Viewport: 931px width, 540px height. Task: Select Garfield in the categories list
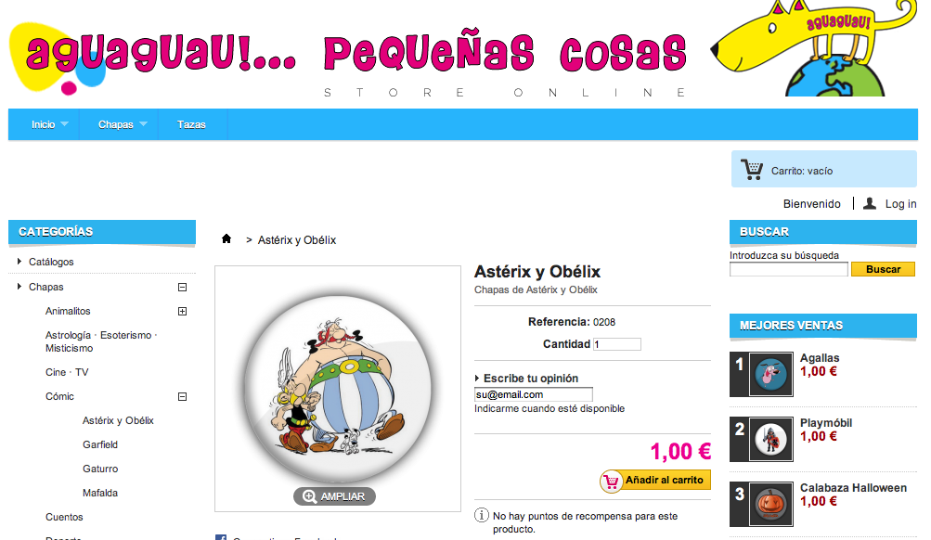coord(100,444)
